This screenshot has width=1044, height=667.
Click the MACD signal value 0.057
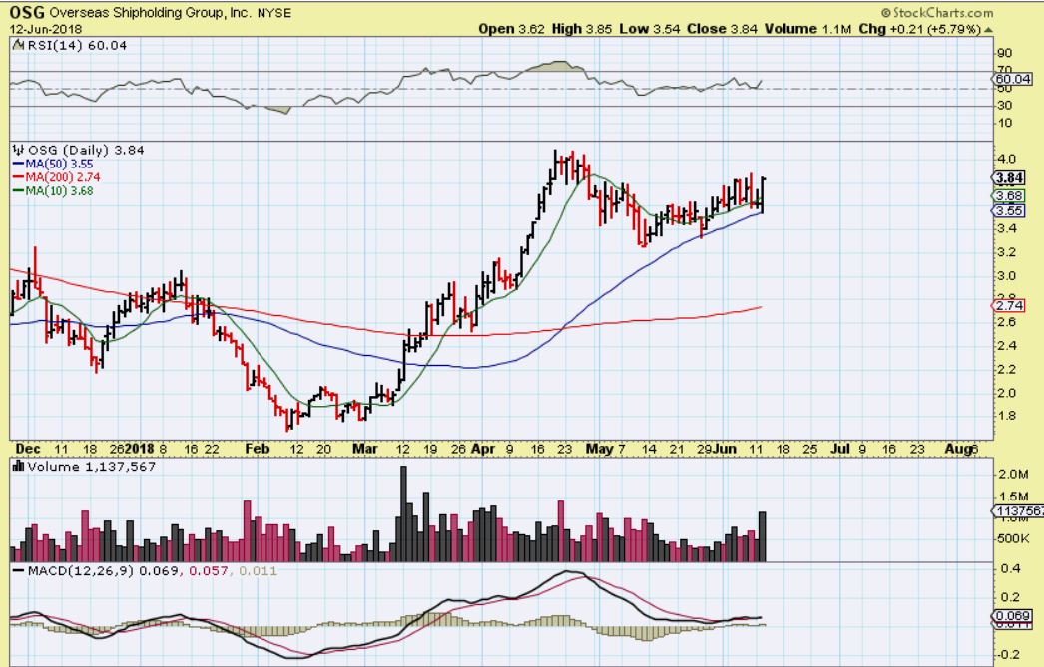(x=209, y=571)
